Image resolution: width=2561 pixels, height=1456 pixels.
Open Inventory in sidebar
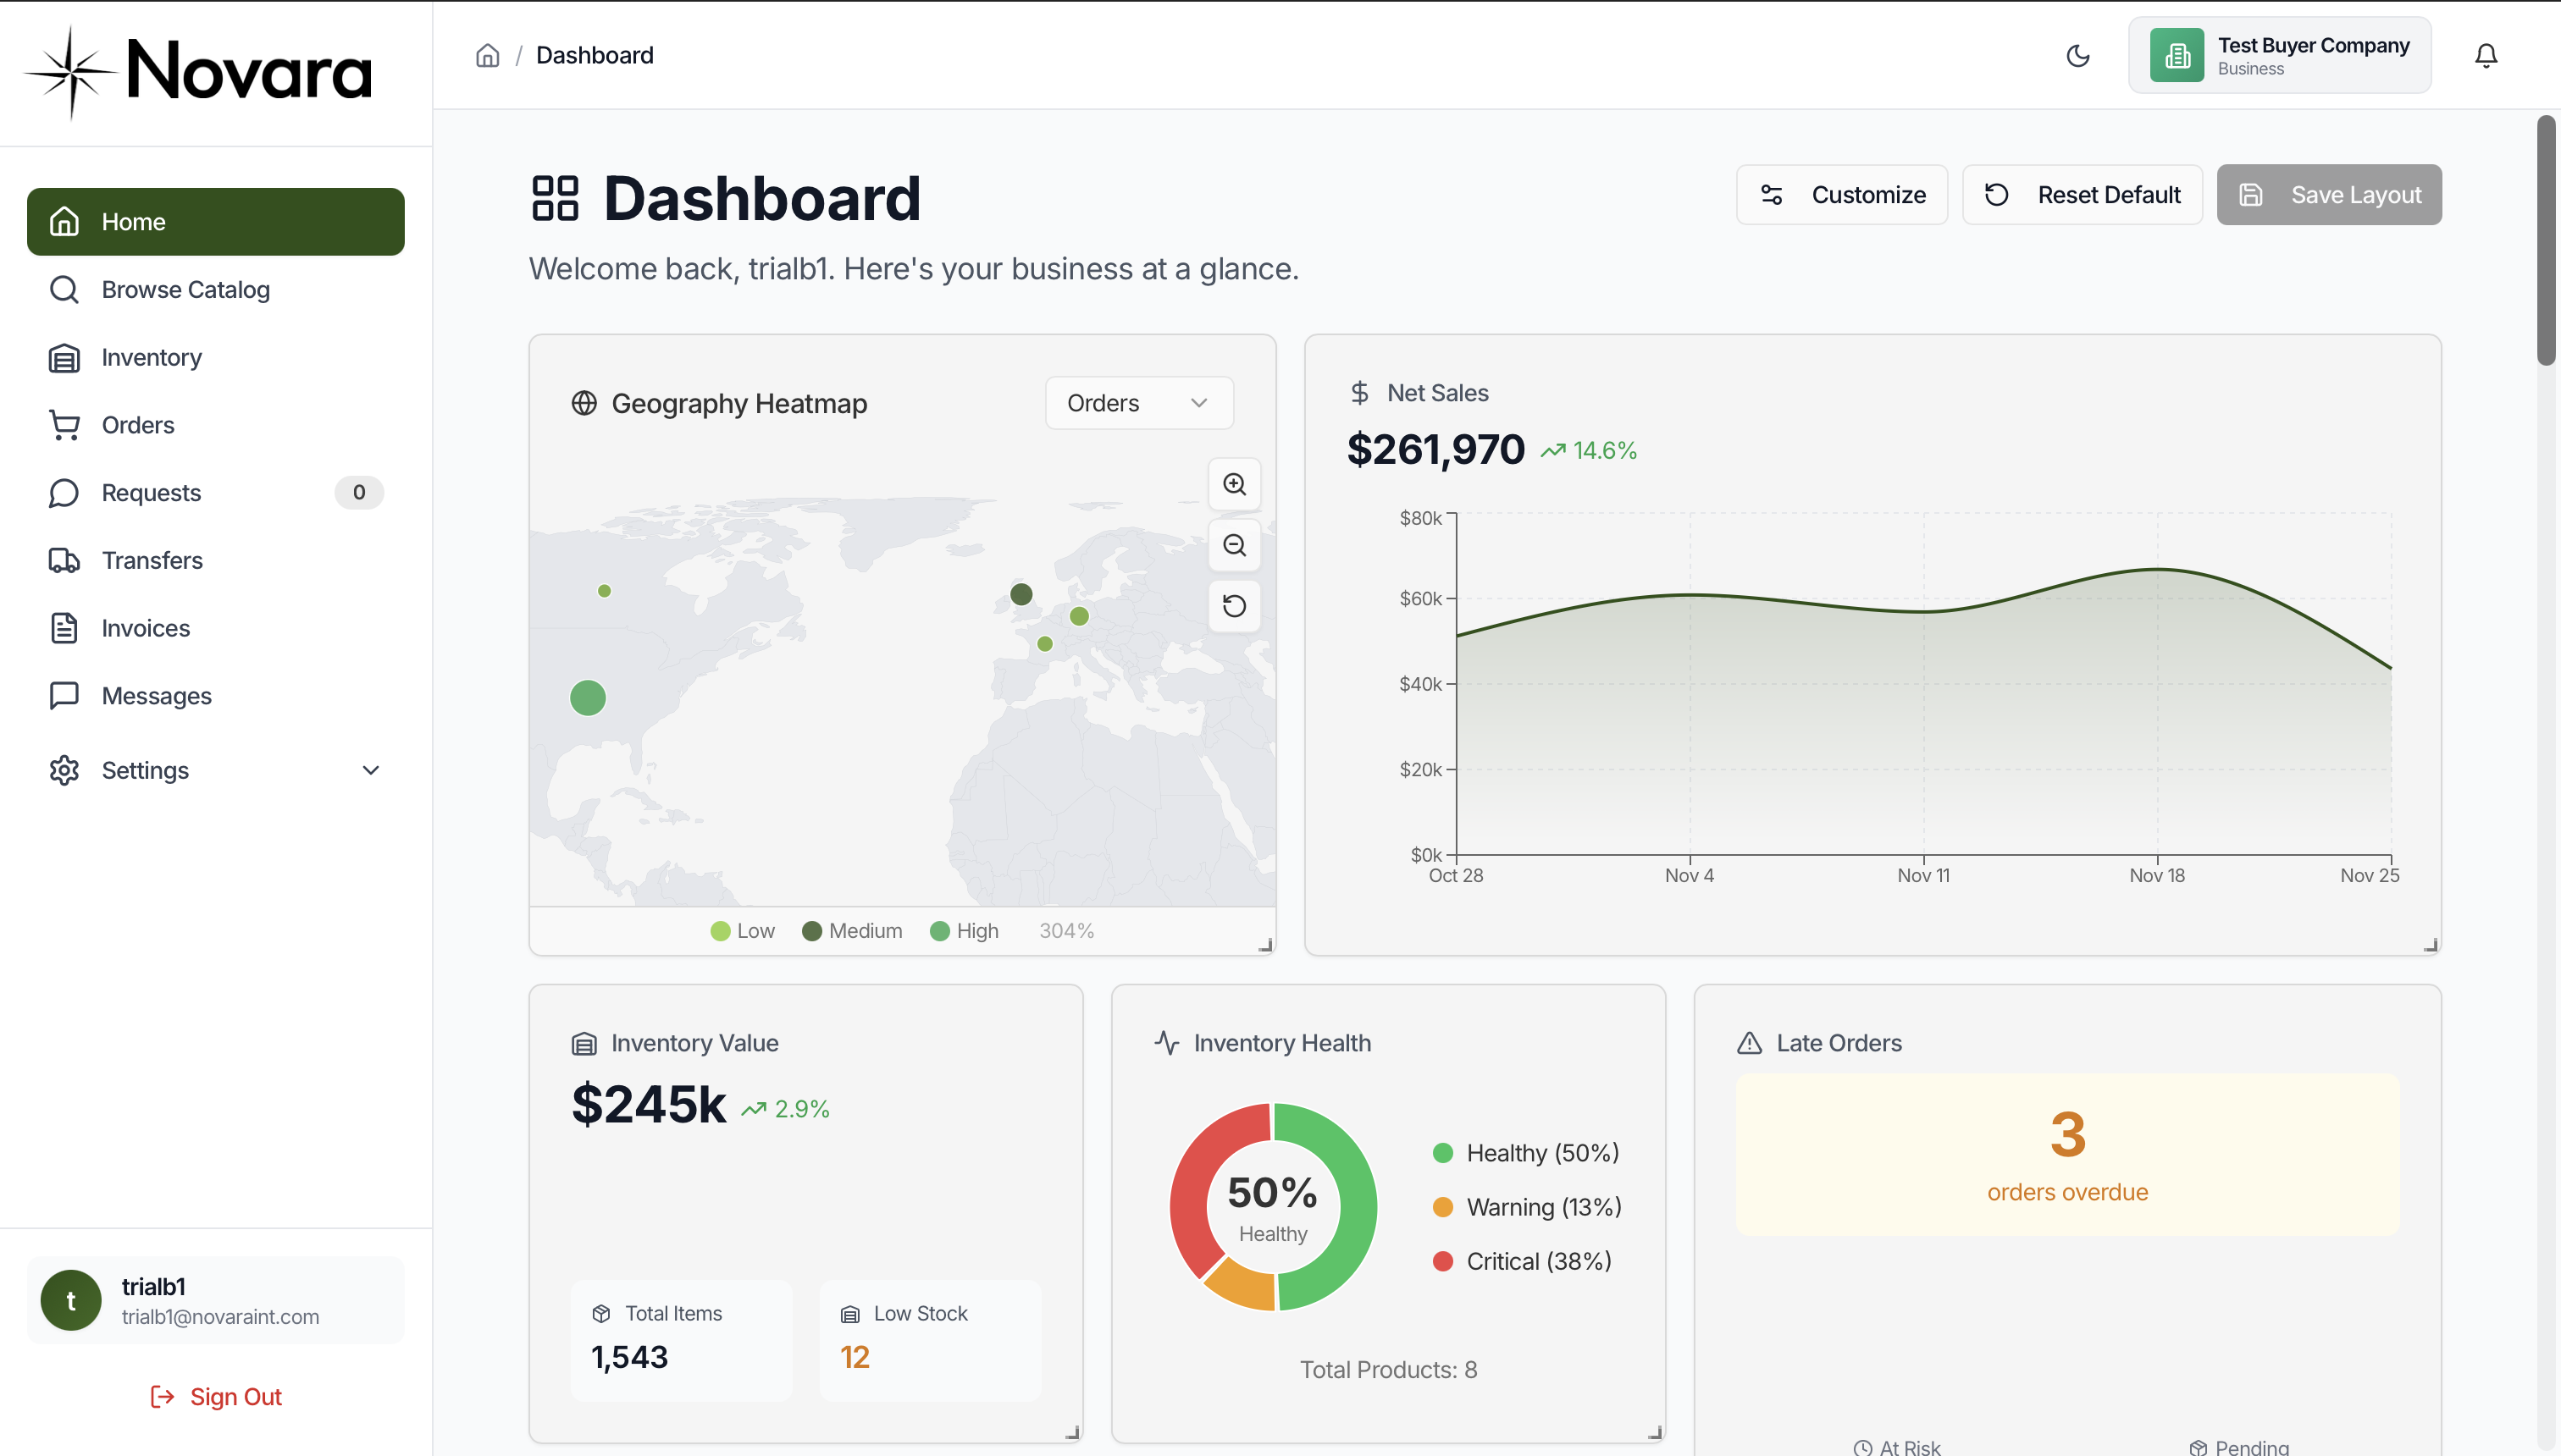[216, 358]
